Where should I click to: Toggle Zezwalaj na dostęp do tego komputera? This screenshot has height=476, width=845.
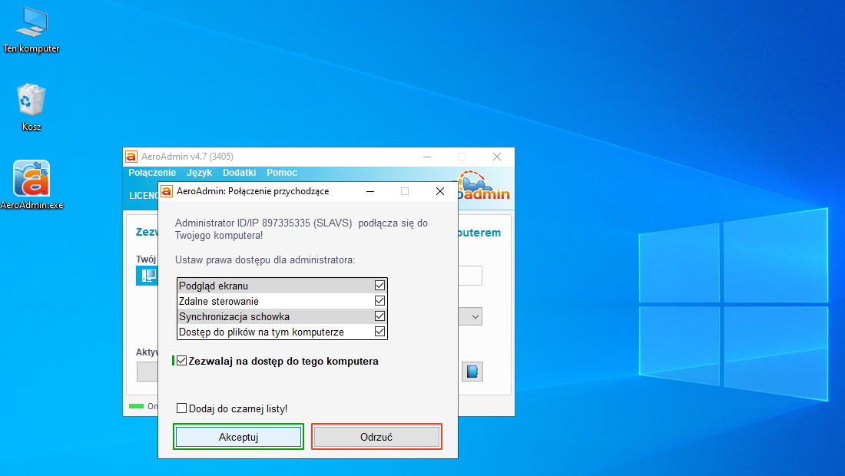click(x=181, y=361)
